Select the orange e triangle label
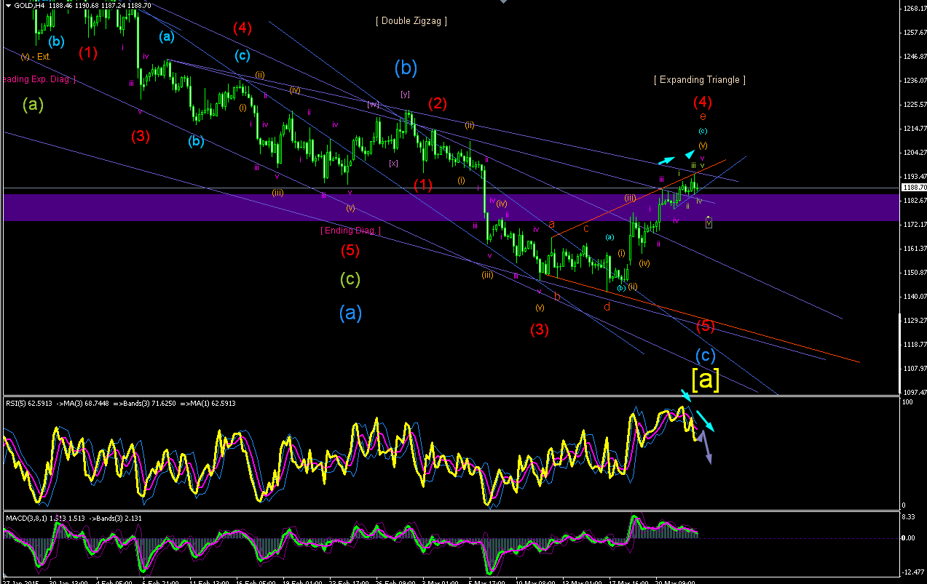927x584 pixels. coord(703,116)
